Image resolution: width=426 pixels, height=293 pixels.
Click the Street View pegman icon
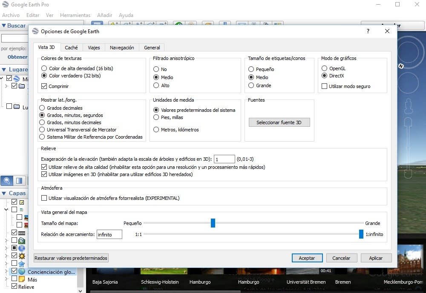(x=409, y=106)
